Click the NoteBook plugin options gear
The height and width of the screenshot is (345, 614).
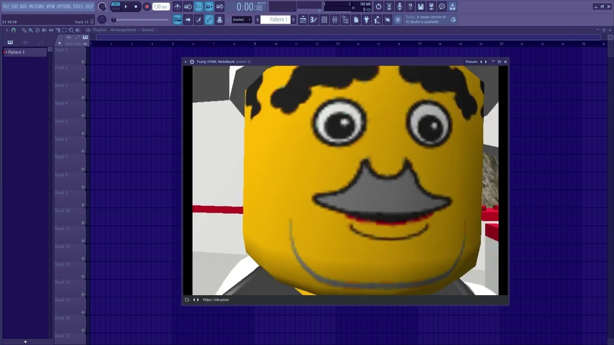(x=192, y=62)
